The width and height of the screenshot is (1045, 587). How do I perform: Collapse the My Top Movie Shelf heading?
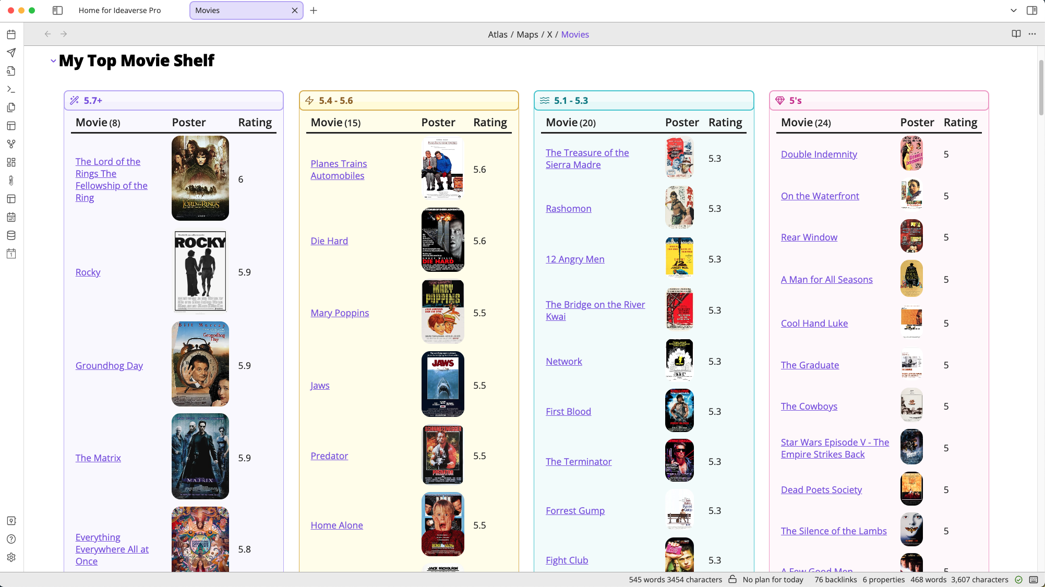click(53, 61)
